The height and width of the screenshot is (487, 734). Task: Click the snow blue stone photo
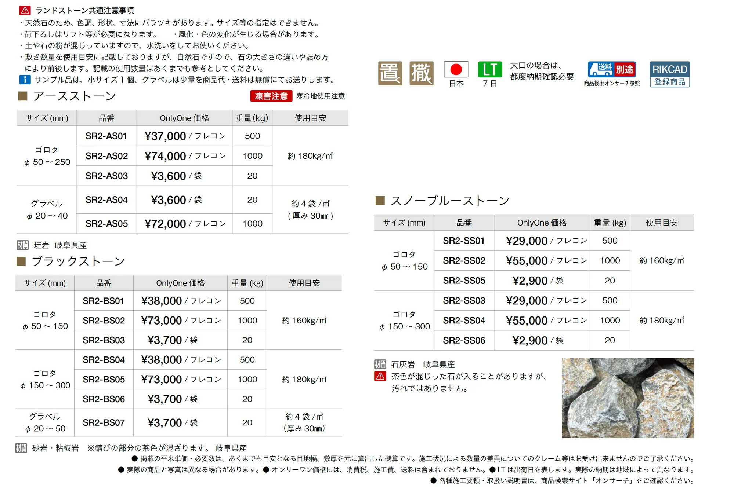pos(628,398)
